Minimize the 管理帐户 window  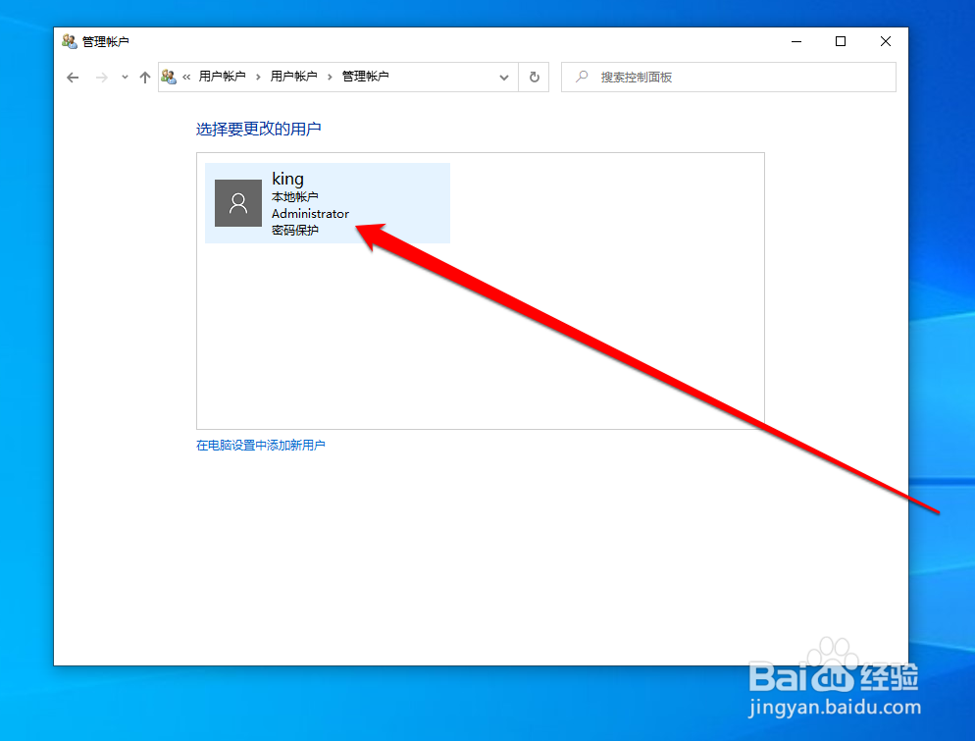[x=796, y=41]
